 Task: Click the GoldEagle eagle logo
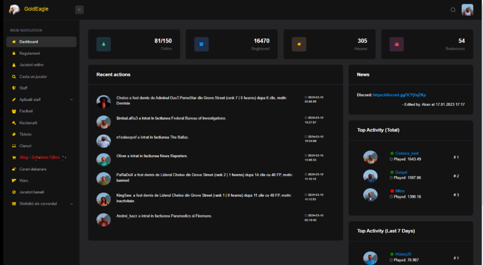tap(14, 9)
